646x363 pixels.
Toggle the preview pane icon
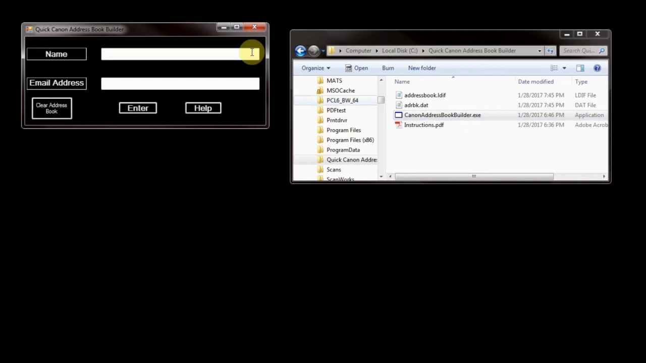(x=580, y=68)
